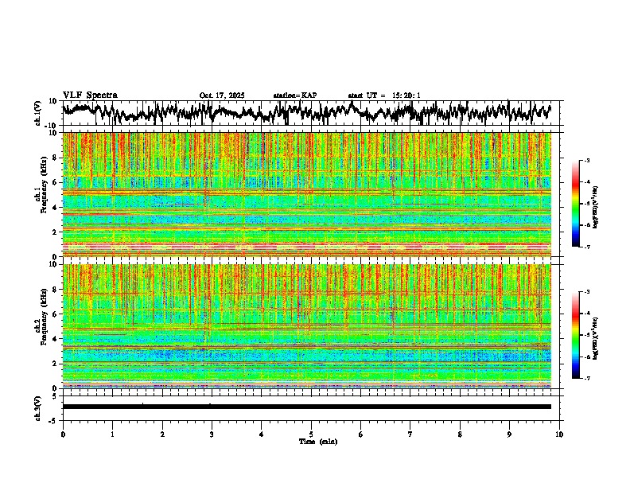Click time axis tick label "3"
Screen dimensions: 630x487
pyautogui.click(x=212, y=434)
